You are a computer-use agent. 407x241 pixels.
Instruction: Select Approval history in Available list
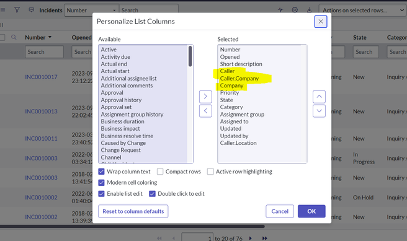[x=121, y=100]
